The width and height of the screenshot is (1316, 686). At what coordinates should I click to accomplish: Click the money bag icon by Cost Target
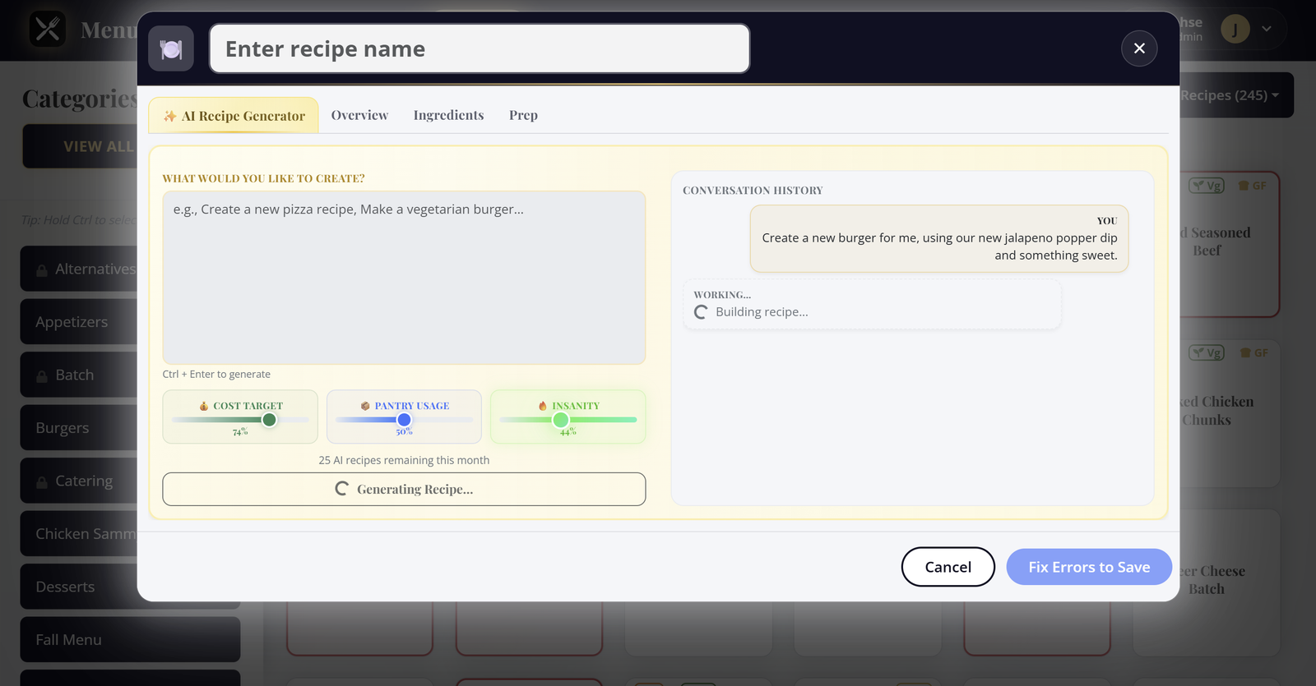point(204,406)
